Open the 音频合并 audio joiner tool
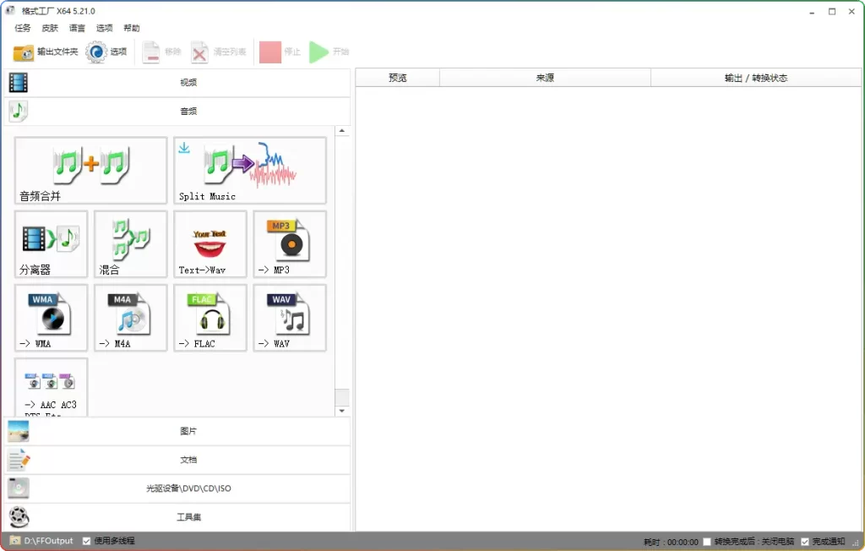This screenshot has height=551, width=865. [x=90, y=171]
